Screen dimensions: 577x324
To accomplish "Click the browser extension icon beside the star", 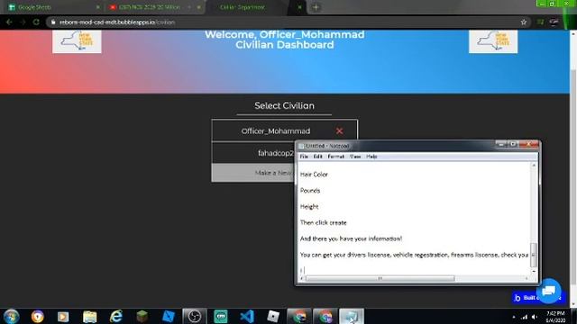I will (540, 22).
